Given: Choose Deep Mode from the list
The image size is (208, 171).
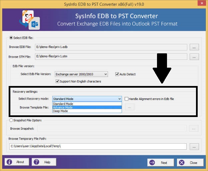Looking at the screenshot, I should pos(87,111).
